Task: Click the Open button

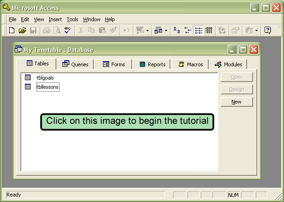Action: [x=236, y=77]
